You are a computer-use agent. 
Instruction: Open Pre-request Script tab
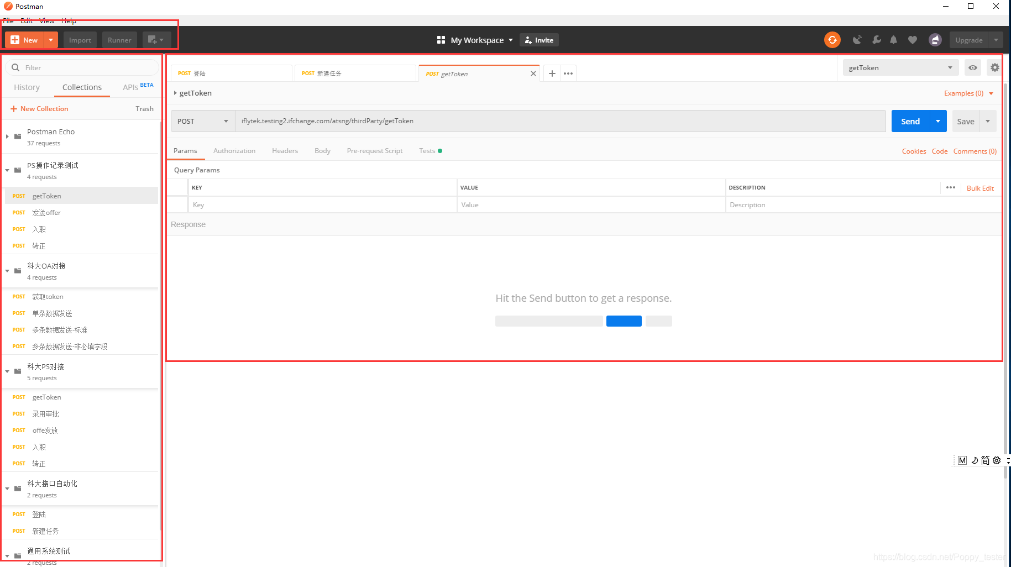375,151
